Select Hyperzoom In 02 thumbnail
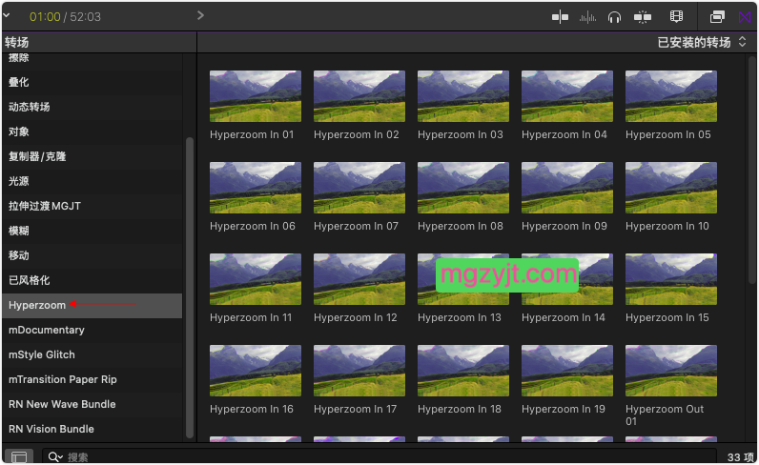This screenshot has width=759, height=465. tap(359, 96)
